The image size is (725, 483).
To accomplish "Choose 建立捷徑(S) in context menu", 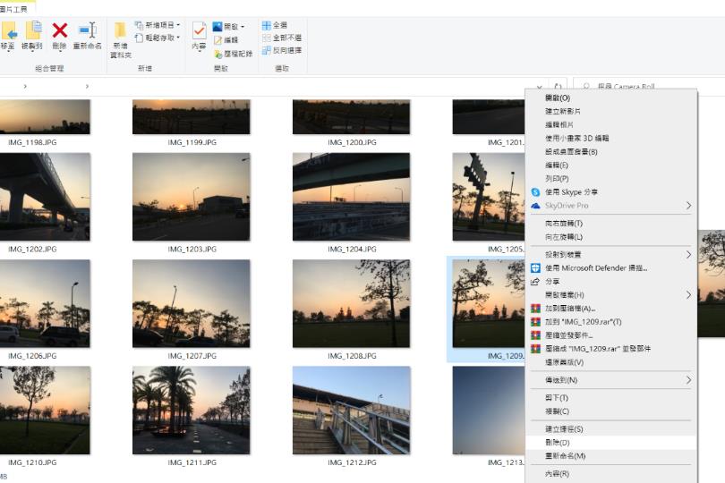I will [x=610, y=429].
